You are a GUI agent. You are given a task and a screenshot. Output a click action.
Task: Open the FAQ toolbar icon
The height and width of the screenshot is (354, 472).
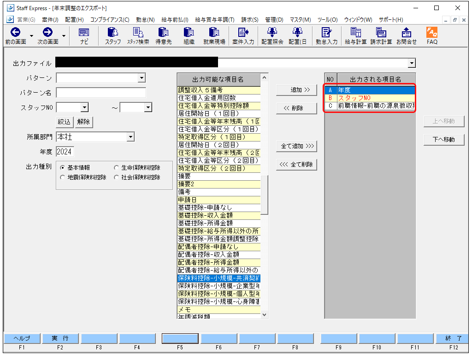[x=432, y=32]
